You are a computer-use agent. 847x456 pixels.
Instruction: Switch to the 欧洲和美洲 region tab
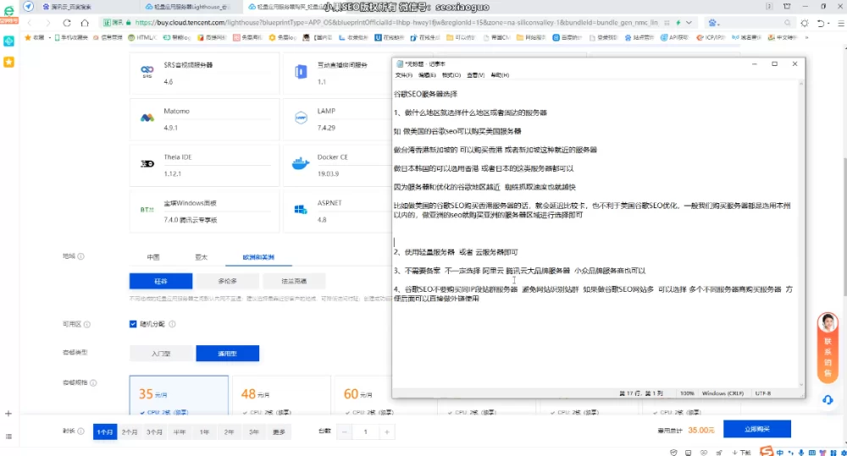point(258,257)
